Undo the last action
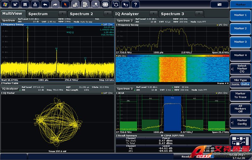This screenshot has width=252, height=160. (x=45, y=4)
